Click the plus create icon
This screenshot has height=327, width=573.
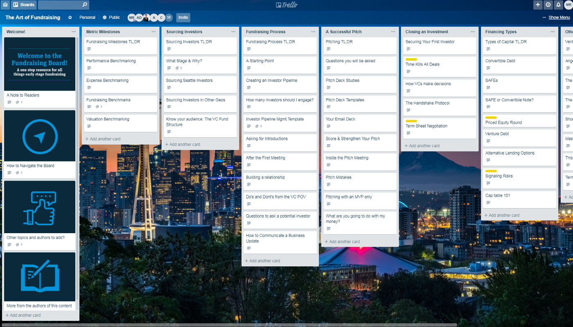tap(538, 5)
